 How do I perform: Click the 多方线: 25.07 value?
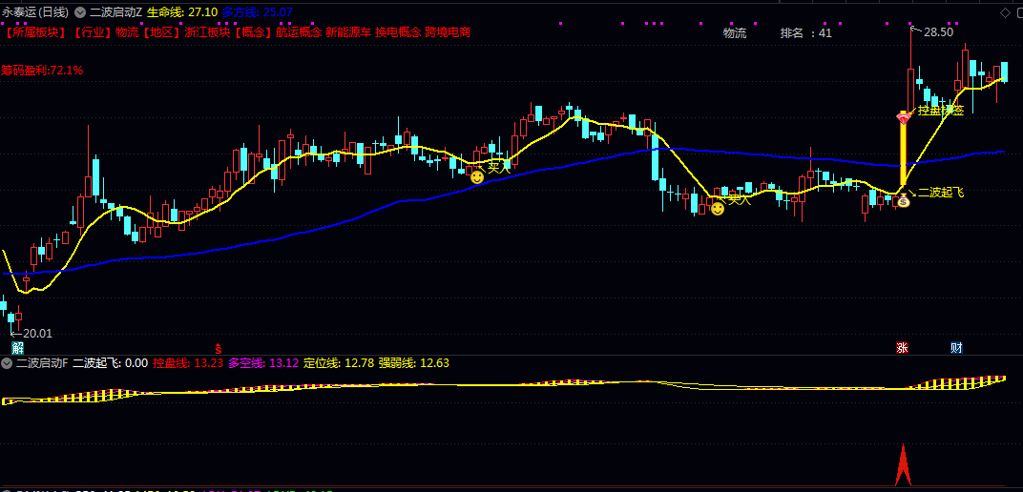257,12
